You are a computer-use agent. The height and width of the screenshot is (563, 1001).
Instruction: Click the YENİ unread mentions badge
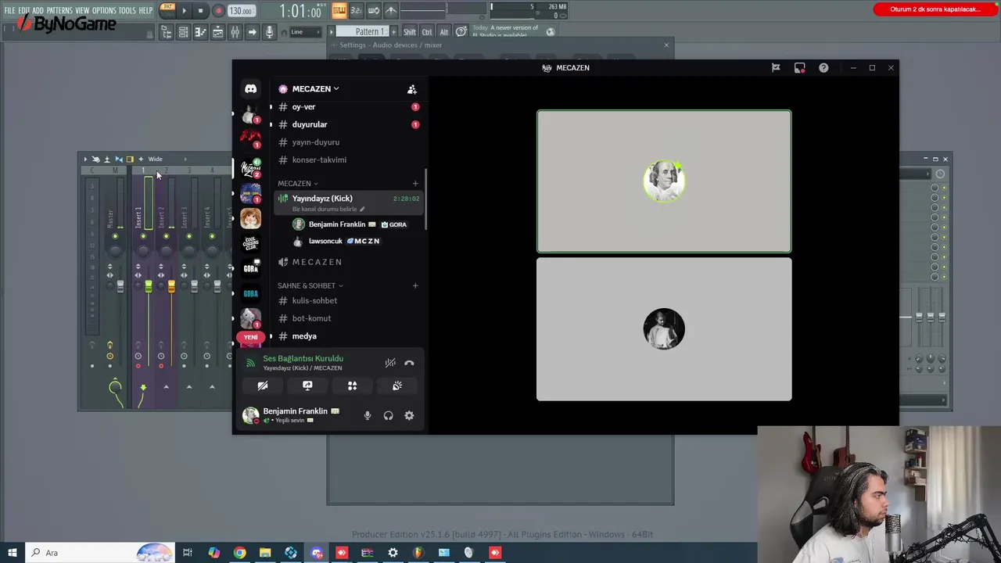click(250, 337)
